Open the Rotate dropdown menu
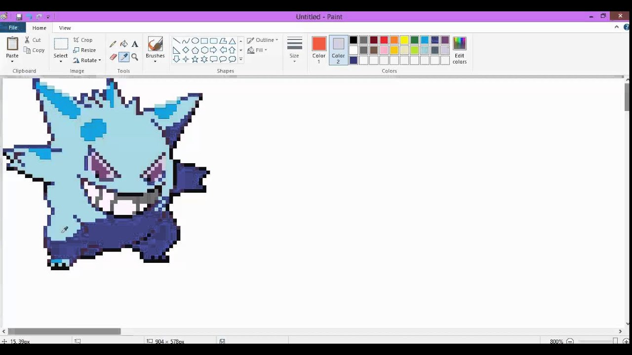 click(x=87, y=60)
